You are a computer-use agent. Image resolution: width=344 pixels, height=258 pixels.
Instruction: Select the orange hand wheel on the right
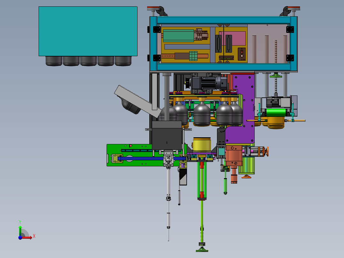(x=267, y=151)
